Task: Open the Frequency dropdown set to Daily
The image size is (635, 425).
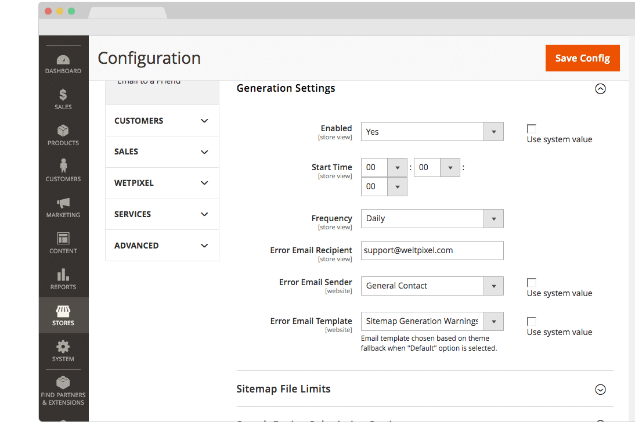Action: click(432, 218)
